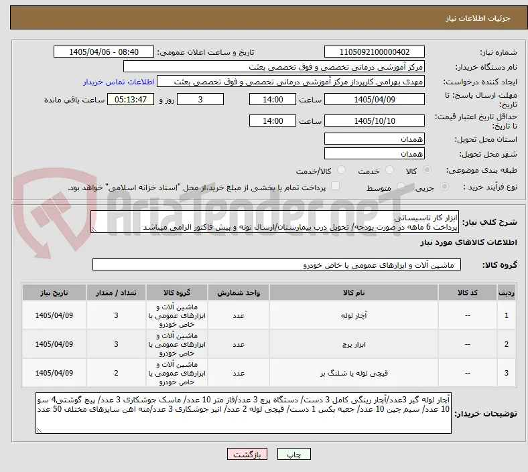The width and height of the screenshot is (528, 472).
Task: Click the announcement date field 1405/04/06 - 08:40
Action: pyautogui.click(x=104, y=52)
